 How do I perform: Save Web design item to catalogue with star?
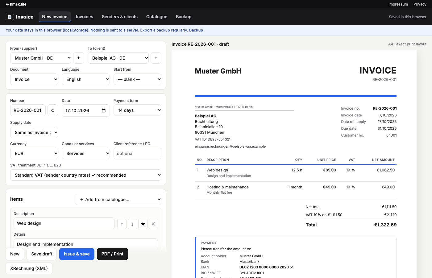[x=143, y=224]
